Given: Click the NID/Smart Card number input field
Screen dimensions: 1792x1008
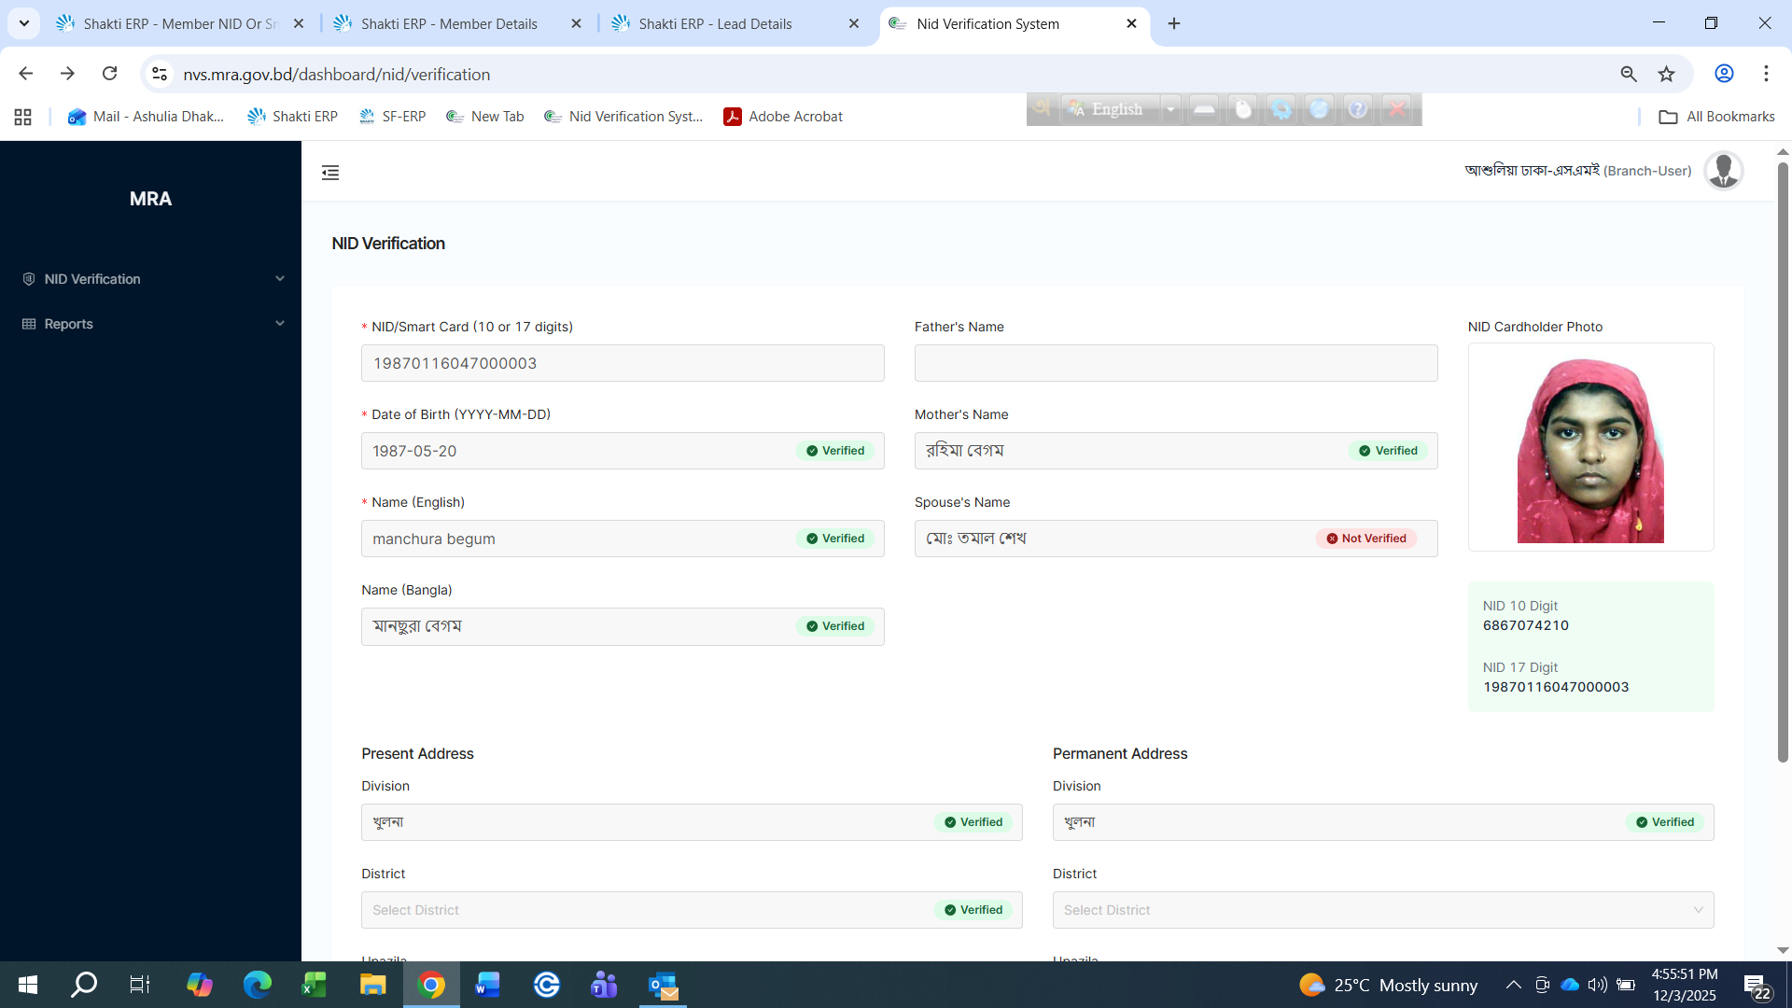Looking at the screenshot, I should (622, 363).
